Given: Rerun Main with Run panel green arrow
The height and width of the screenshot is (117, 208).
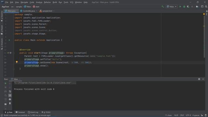Looking at the screenshot, I should [6, 84].
